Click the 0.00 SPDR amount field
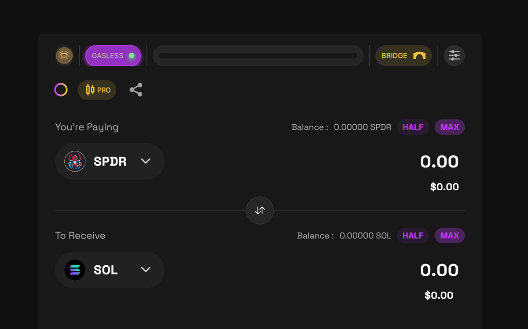Image resolution: width=528 pixels, height=329 pixels. tap(439, 161)
